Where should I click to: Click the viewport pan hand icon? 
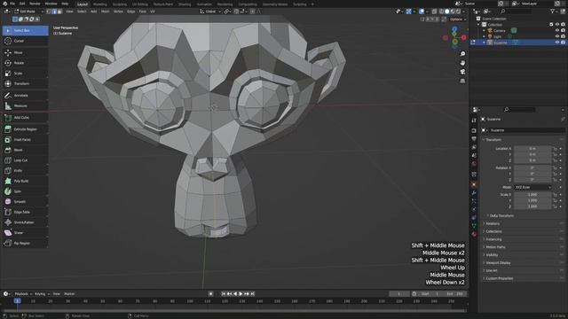[x=462, y=63]
